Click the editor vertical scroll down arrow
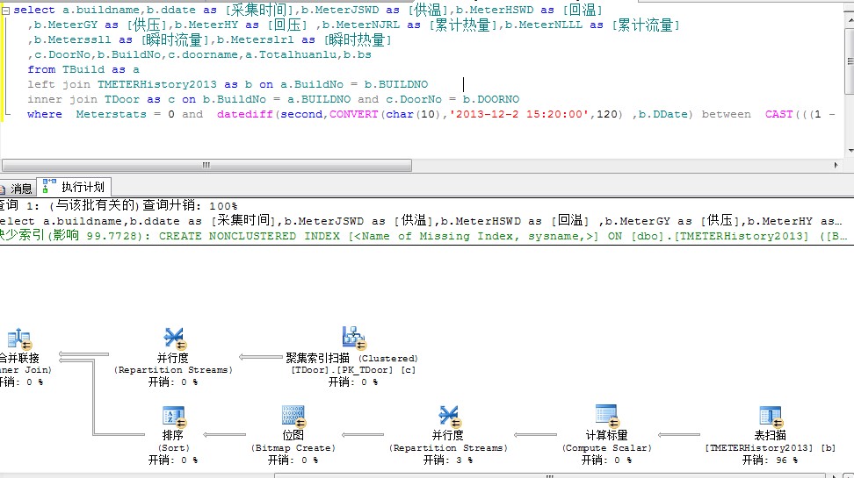The image size is (854, 478). (x=850, y=151)
